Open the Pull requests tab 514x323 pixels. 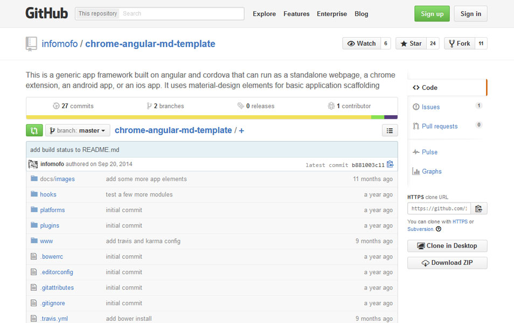pyautogui.click(x=447, y=126)
